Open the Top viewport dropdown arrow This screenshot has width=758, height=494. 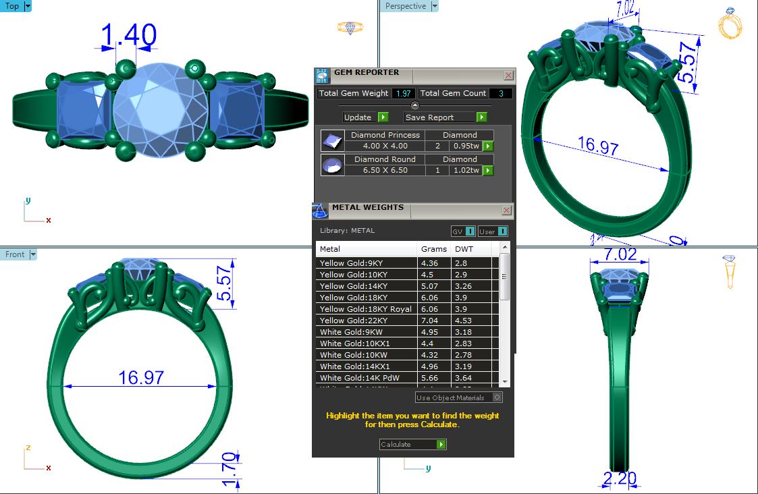click(28, 6)
